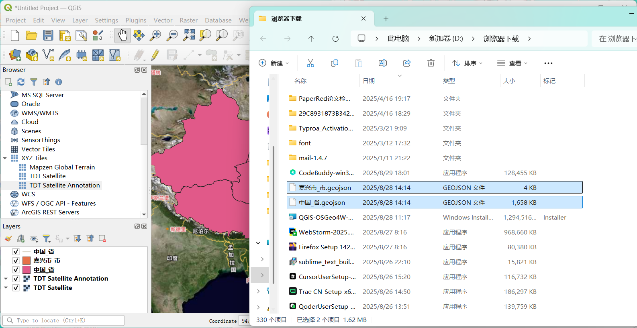Image resolution: width=637 pixels, height=328 pixels.
Task: Uncheck topmost 中国_省 line layer checkbox
Action: tap(16, 252)
